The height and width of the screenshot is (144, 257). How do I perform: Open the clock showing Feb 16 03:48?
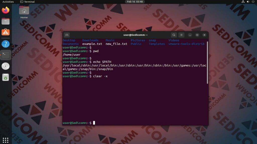tap(135, 2)
